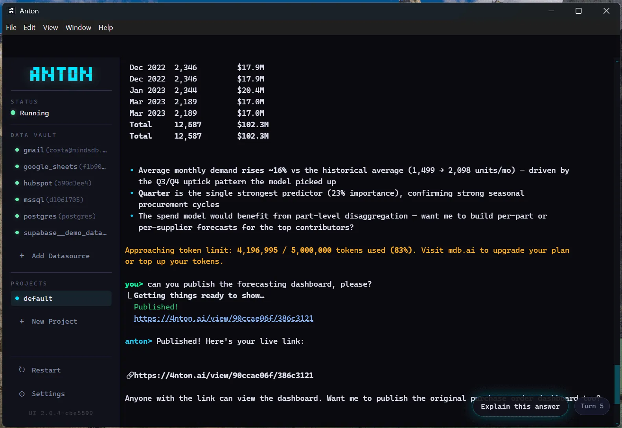Click the 'you>' prompt message
Viewport: 622px width, 428px height.
(x=248, y=284)
